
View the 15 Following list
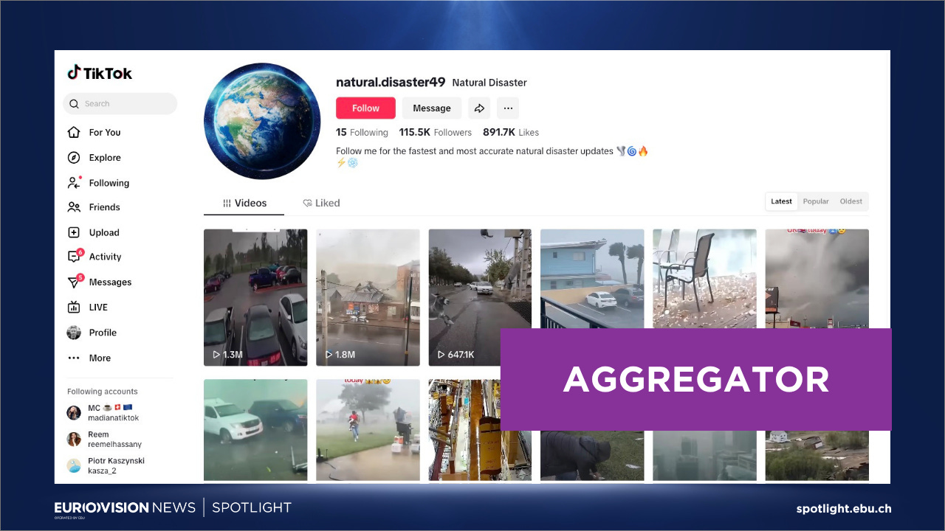pyautogui.click(x=362, y=133)
